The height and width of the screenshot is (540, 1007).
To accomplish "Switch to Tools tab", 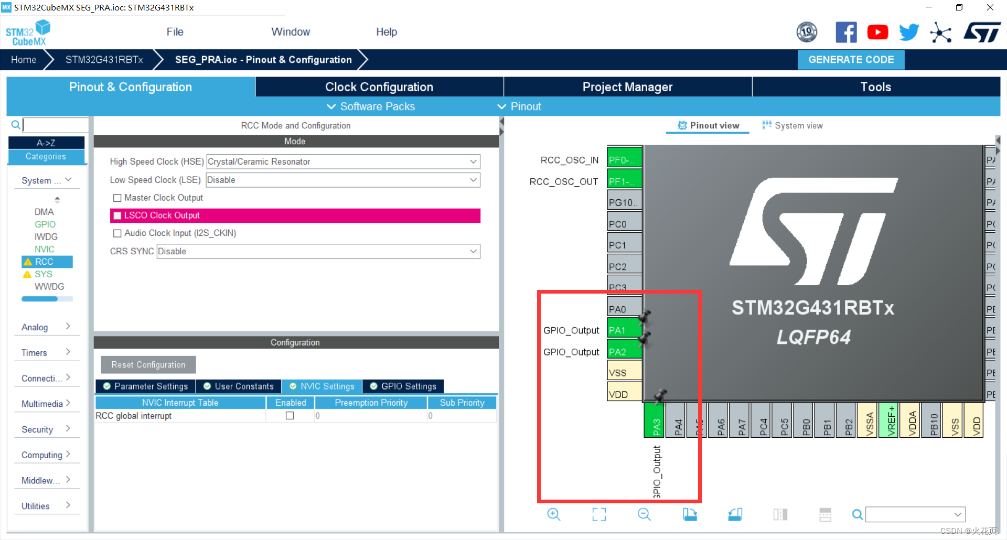I will 876,87.
